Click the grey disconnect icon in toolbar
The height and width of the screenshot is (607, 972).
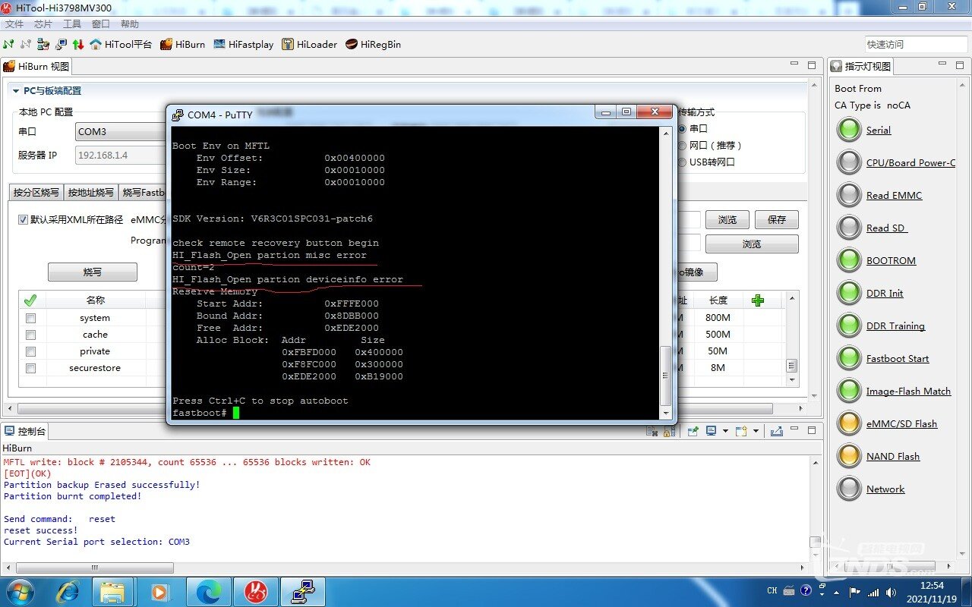coord(26,44)
